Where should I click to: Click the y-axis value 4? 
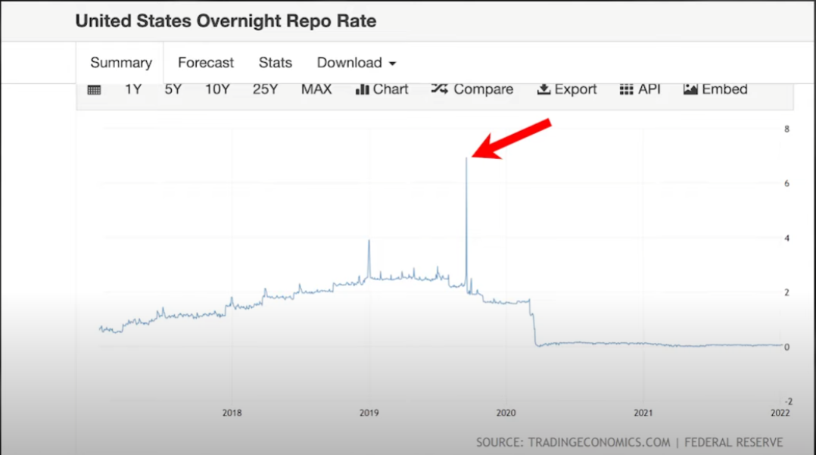787,238
